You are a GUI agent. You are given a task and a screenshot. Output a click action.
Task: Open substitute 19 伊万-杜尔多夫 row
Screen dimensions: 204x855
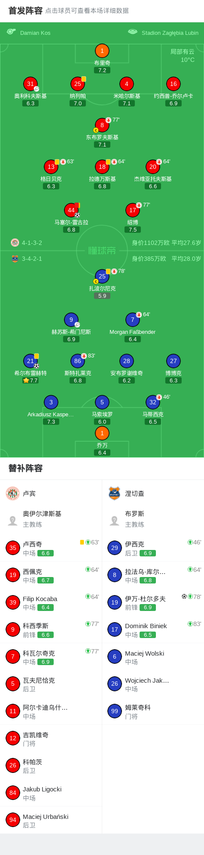[153, 602]
